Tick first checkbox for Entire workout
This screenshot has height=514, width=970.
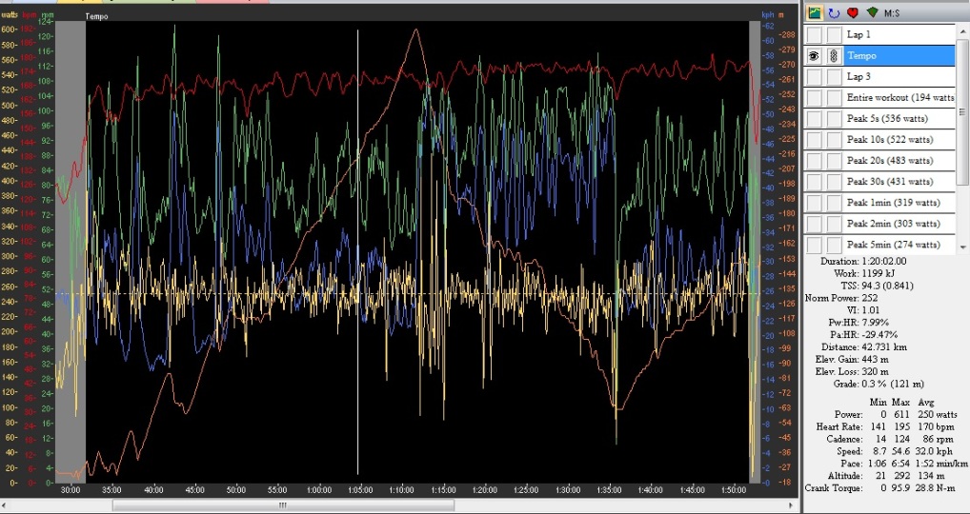point(815,98)
